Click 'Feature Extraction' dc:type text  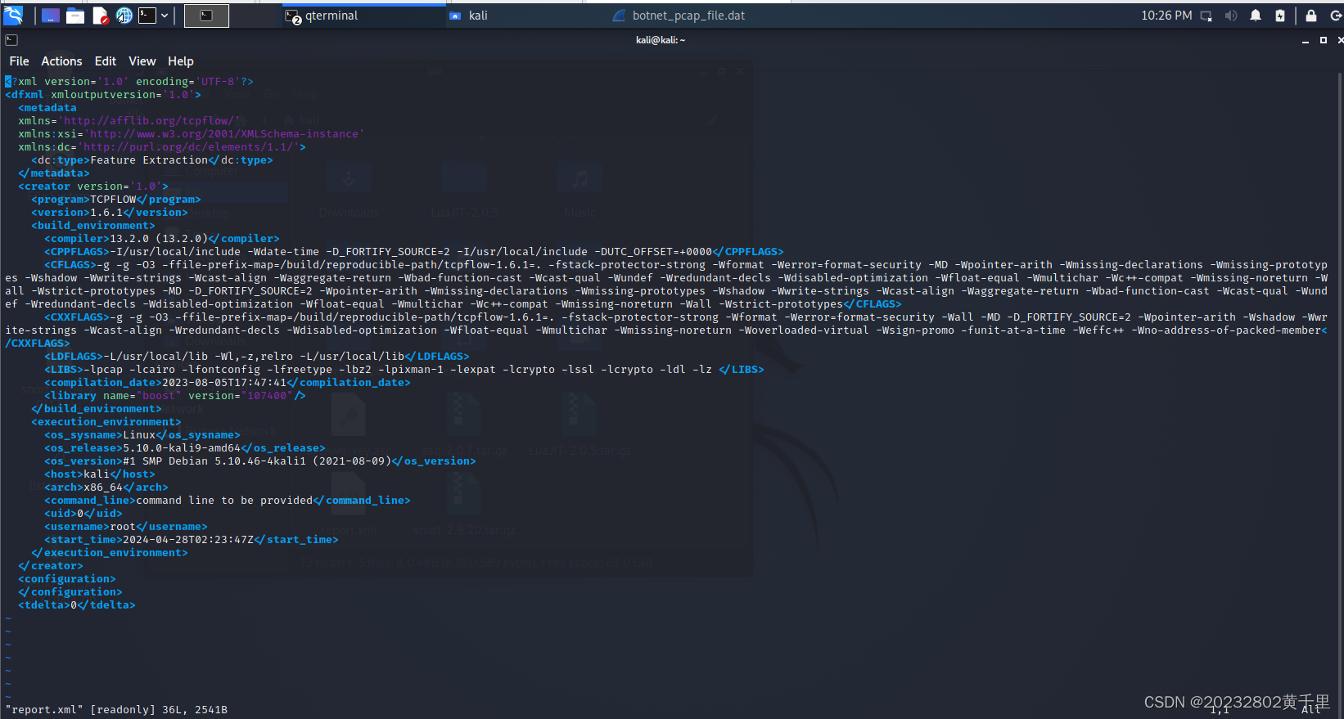(x=149, y=160)
